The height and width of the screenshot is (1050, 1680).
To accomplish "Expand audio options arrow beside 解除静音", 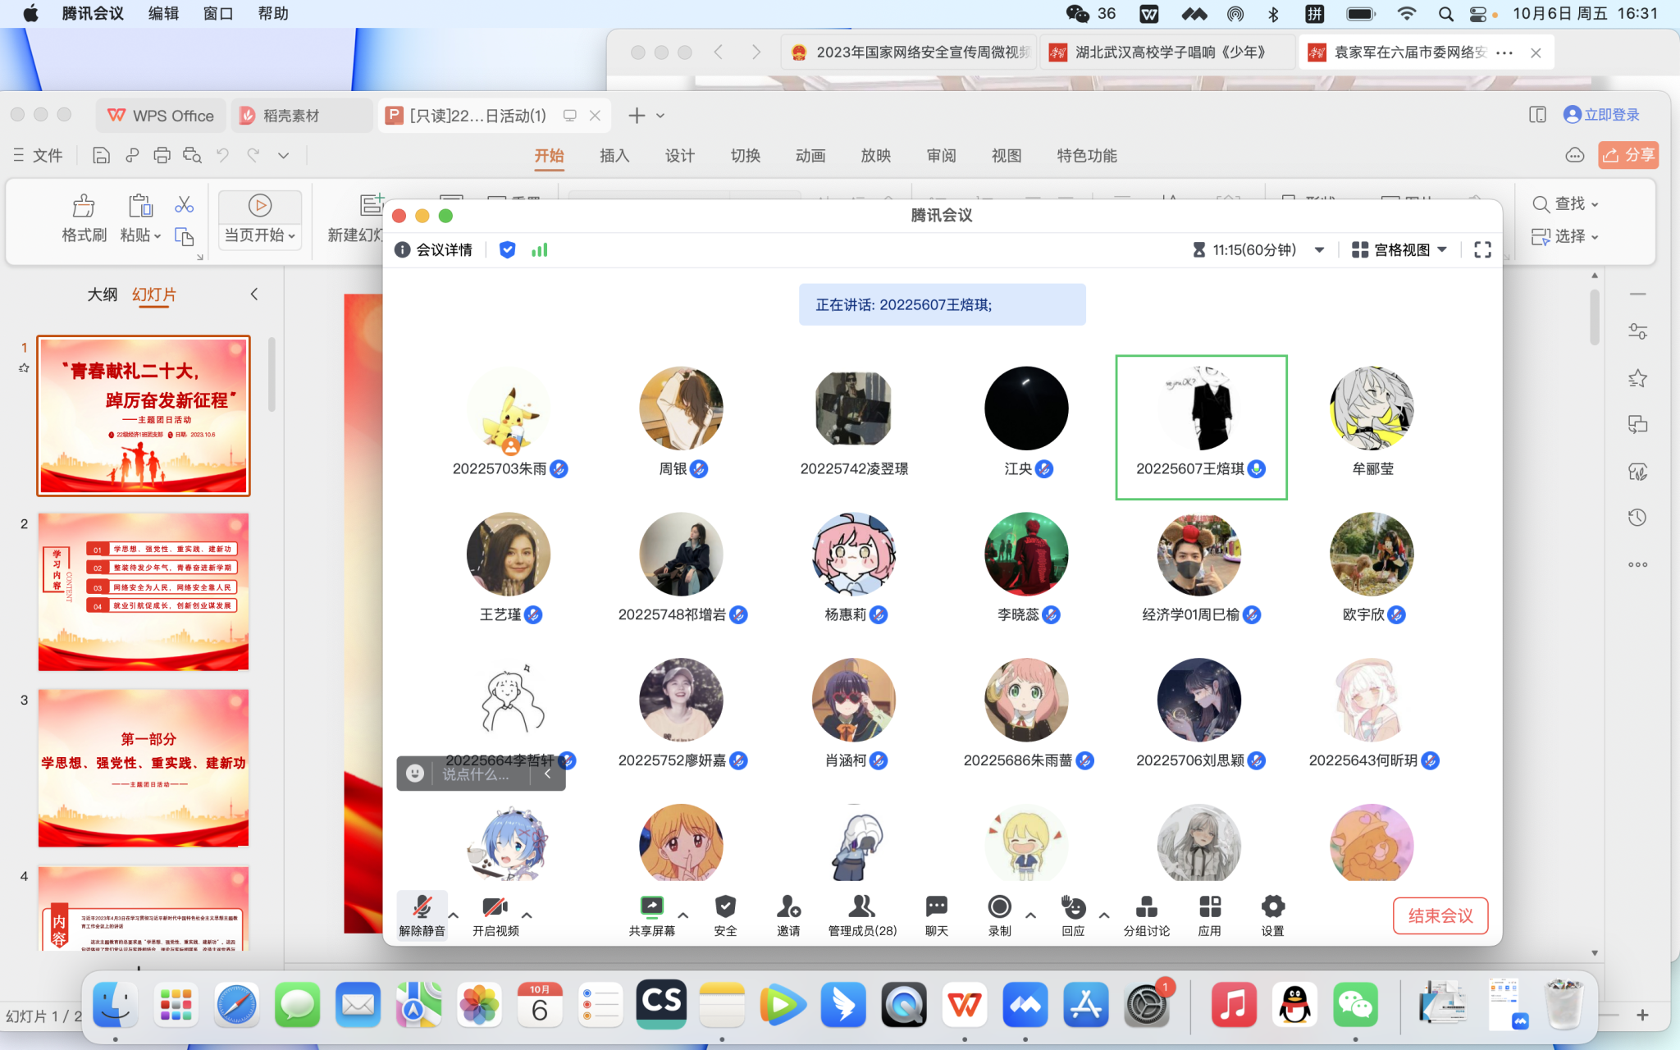I will 454,915.
